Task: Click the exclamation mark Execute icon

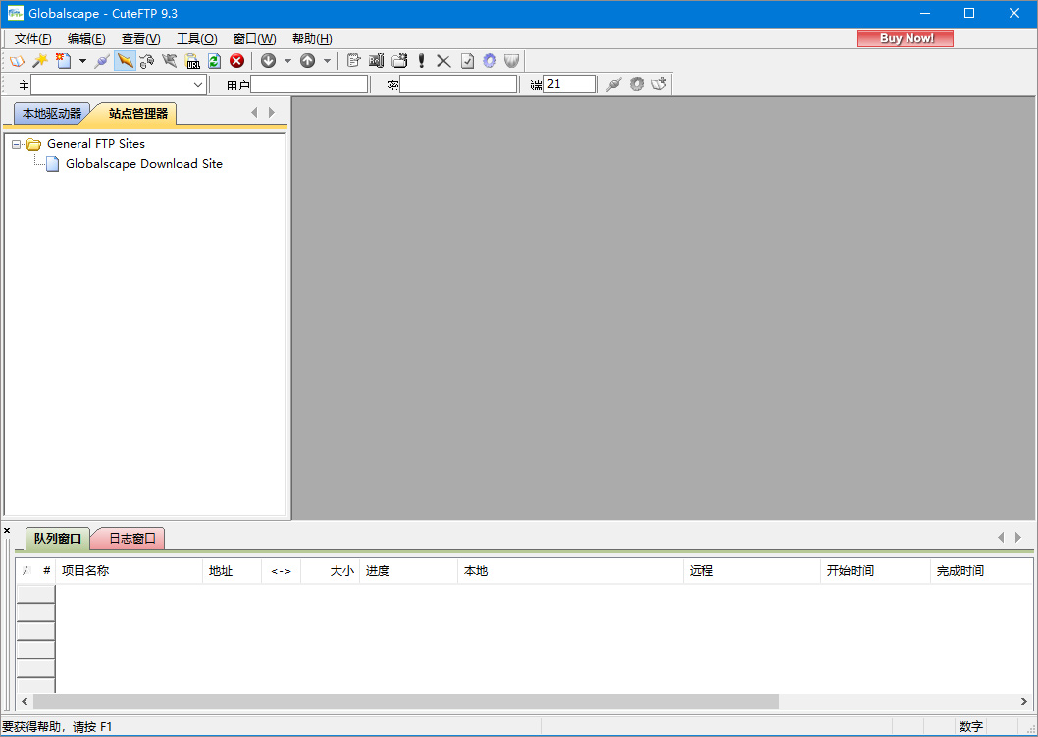Action: click(422, 61)
